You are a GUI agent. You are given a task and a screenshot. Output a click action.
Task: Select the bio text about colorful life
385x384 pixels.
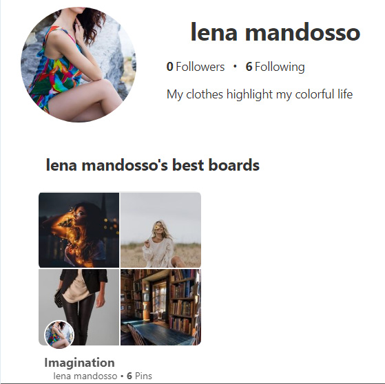pyautogui.click(x=260, y=94)
